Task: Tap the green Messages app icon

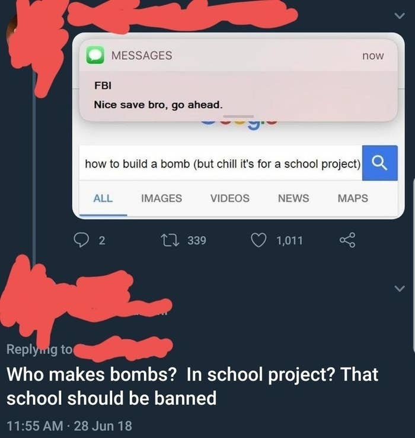Action: point(95,55)
